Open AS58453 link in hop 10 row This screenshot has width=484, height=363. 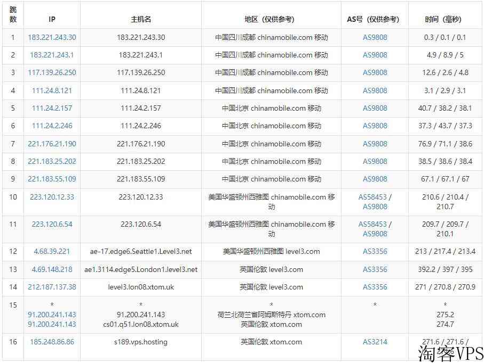pos(372,197)
